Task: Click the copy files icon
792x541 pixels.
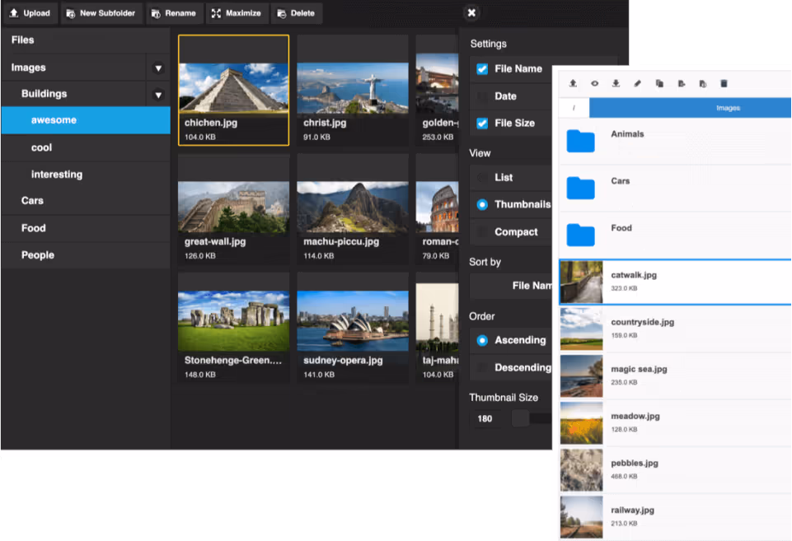Action: (659, 83)
